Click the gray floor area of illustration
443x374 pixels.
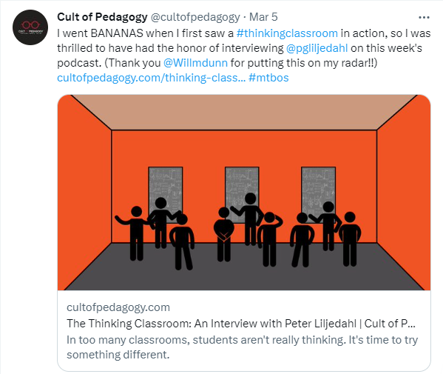(x=244, y=276)
